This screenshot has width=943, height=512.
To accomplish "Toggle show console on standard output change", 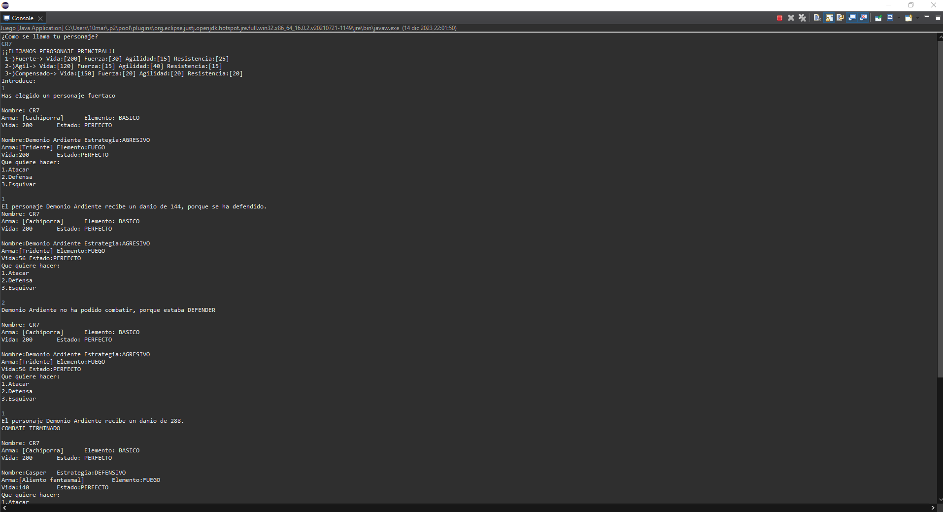I will (852, 18).
